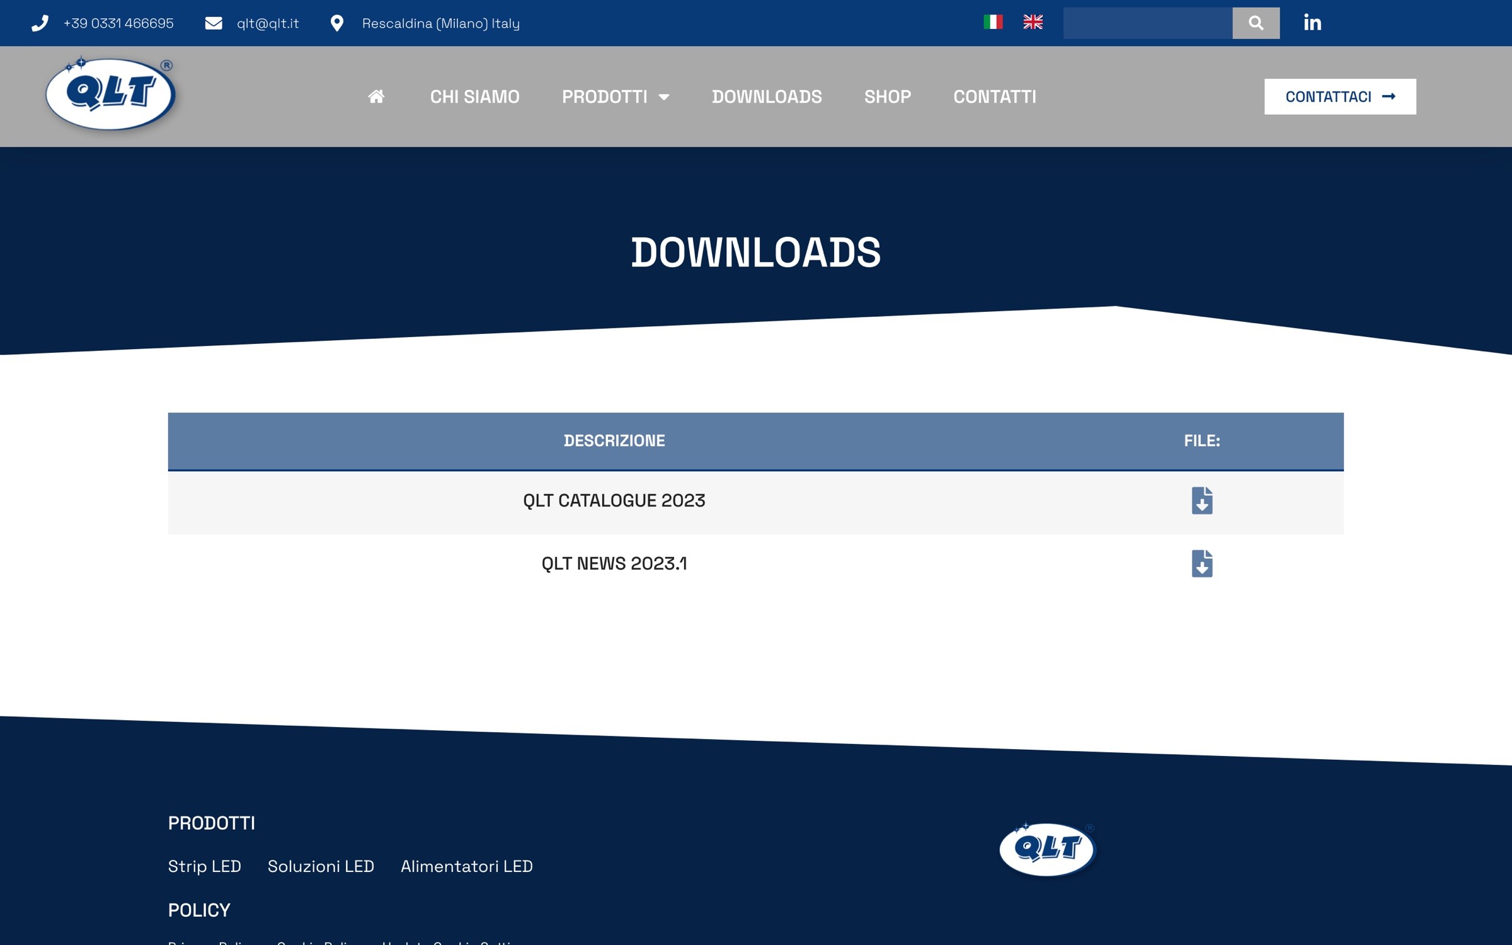Click the Rescaldina (Milano) Italy address
The image size is (1512, 945).
(x=441, y=23)
